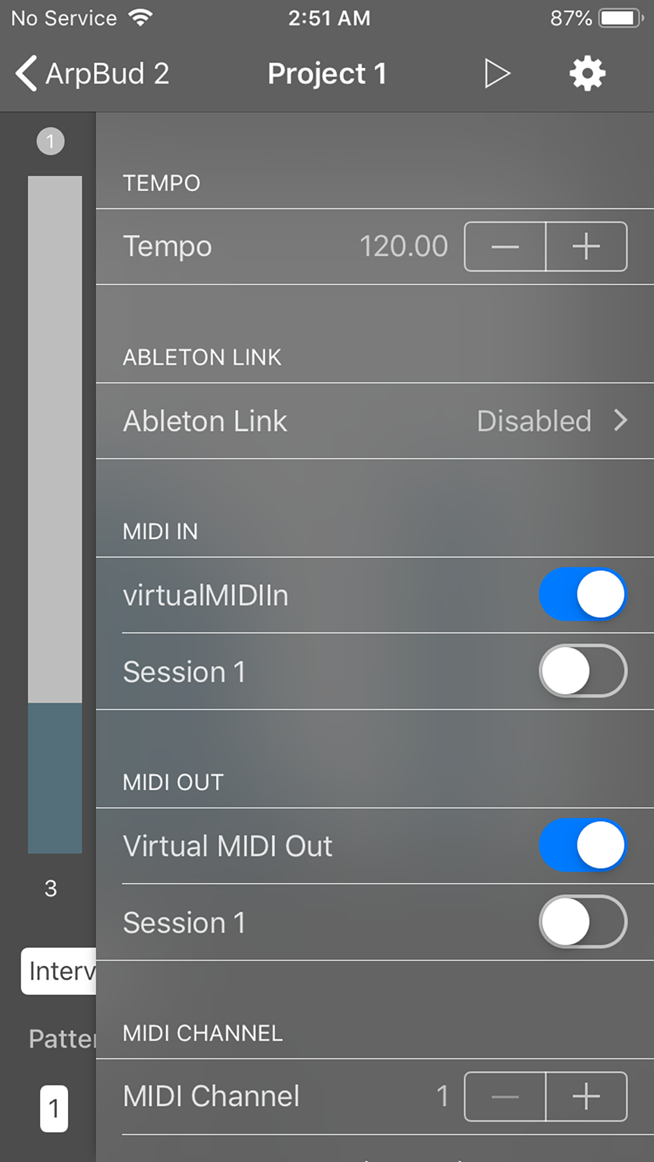Open the Ableton Link Disabled setting

coord(375,421)
